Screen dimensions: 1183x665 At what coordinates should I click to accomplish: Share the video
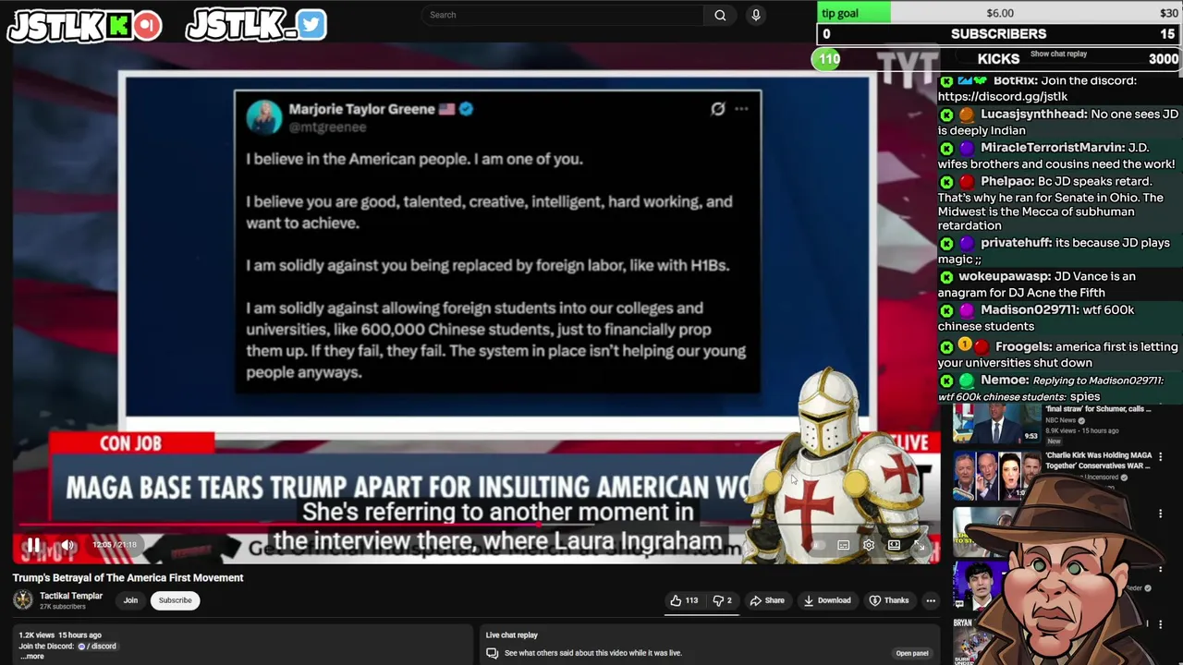click(x=767, y=600)
